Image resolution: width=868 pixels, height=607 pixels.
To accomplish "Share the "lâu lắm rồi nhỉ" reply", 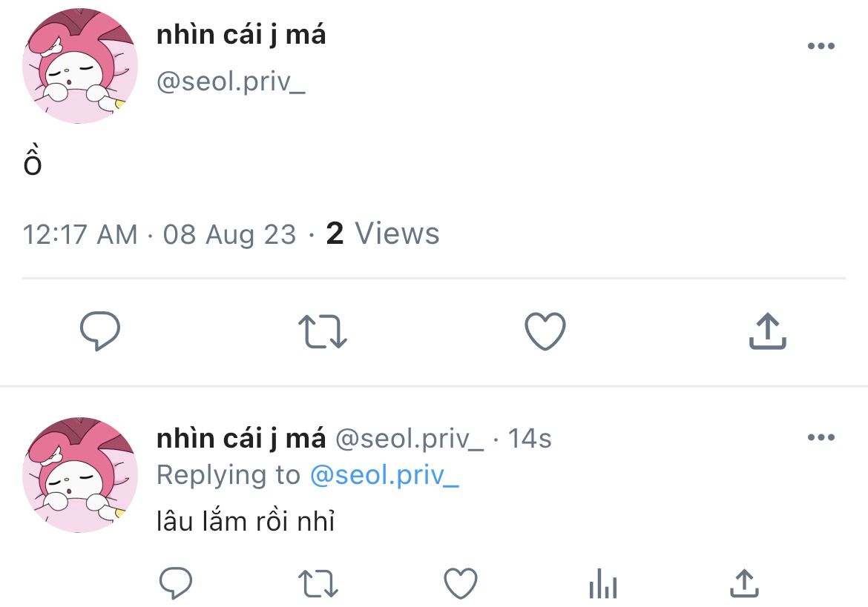I will click(x=743, y=584).
